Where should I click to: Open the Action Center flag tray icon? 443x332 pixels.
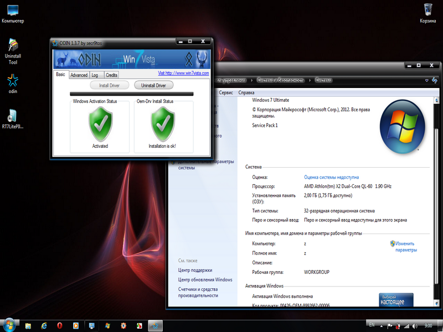pos(390,326)
